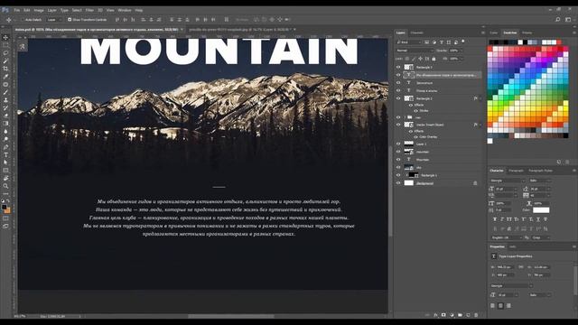Toggle visibility of the sky layer
Screen dimensions: 578x325
[398, 167]
